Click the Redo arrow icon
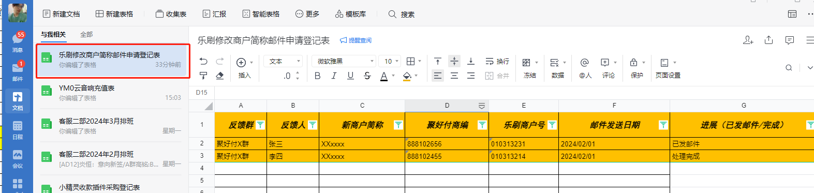Screen dimensions: 814x193 pyautogui.click(x=220, y=61)
